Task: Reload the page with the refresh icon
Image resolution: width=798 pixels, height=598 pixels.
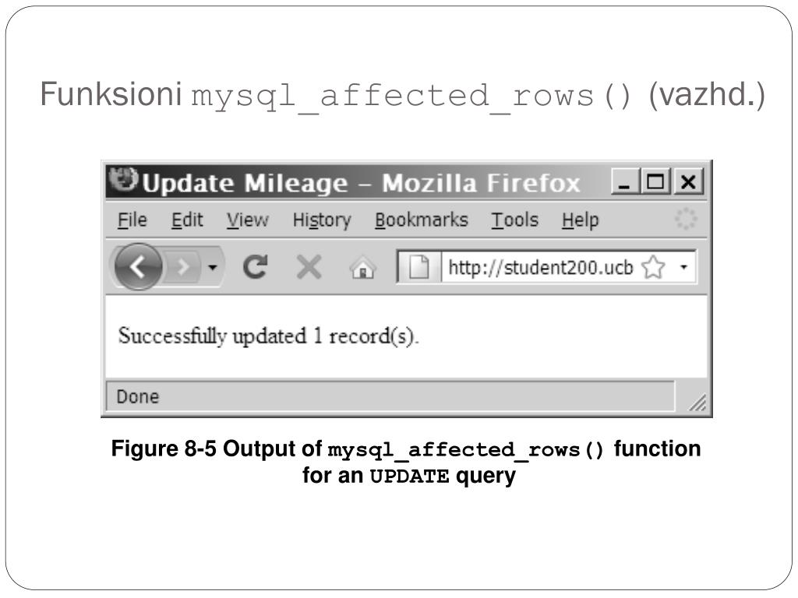Action: click(255, 266)
